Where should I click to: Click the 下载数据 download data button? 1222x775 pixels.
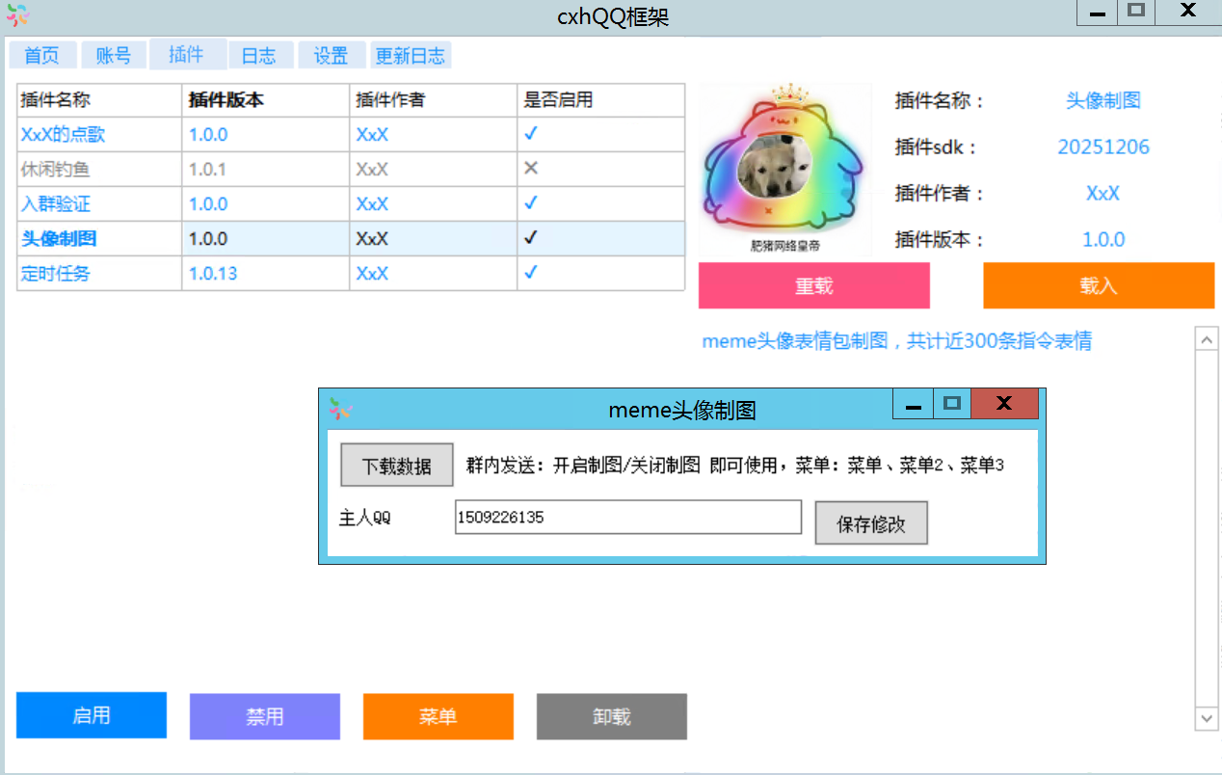coord(396,465)
